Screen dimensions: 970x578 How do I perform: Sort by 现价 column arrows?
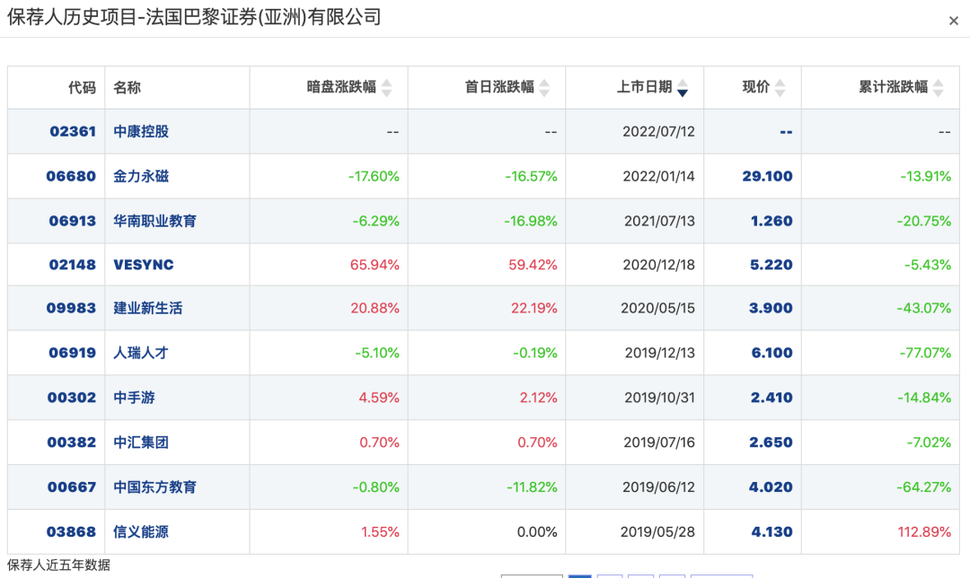(780, 88)
